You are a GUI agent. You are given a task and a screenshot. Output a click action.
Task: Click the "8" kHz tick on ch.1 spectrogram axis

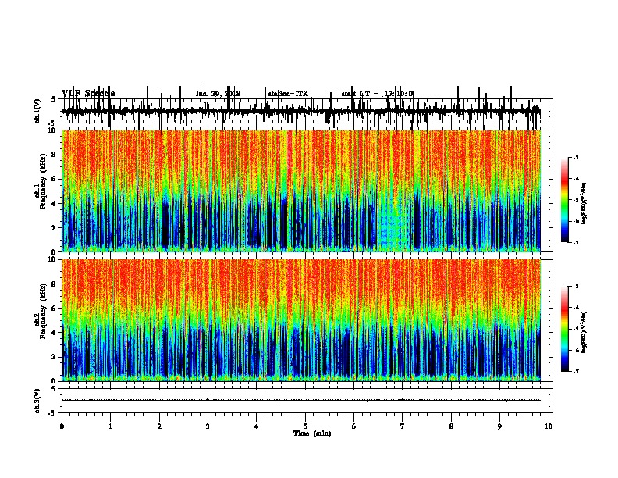pos(54,155)
